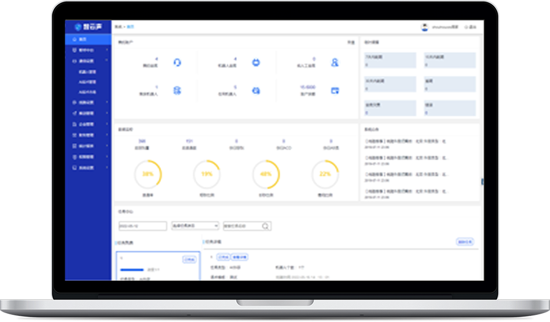The height and width of the screenshot is (322, 550).
Task: Open the first system announcement entry
Action: [406, 142]
